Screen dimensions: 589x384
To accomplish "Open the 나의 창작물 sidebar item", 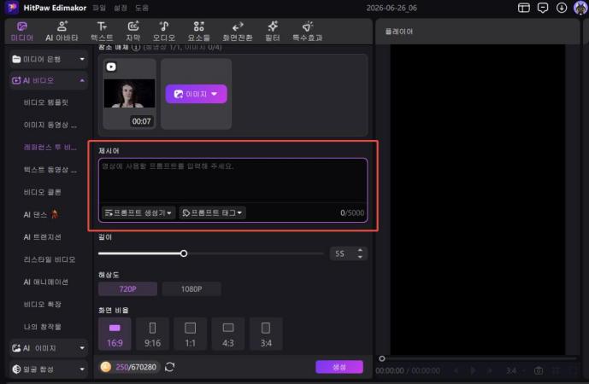I will [x=42, y=327].
